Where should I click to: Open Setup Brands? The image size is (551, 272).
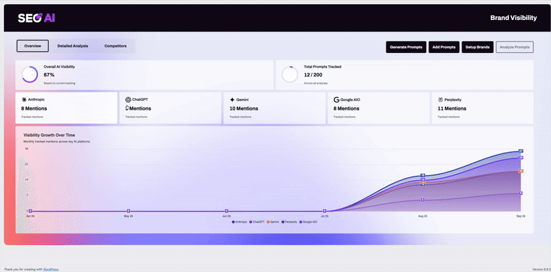click(477, 47)
